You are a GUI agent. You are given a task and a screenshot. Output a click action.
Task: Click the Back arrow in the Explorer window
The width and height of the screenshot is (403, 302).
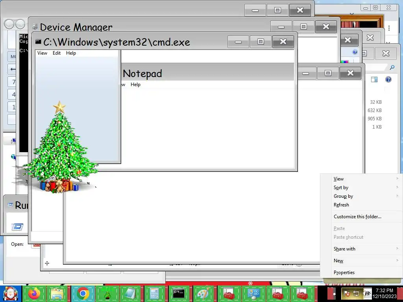coord(9,24)
